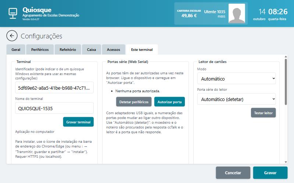Click the Nome do terminal field
This screenshot has width=294, height=183.
click(54, 108)
